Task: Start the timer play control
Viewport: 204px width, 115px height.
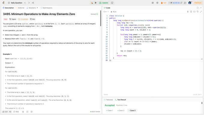Action: (171, 3)
